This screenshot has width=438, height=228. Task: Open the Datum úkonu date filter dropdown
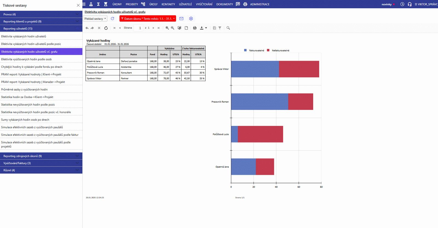148,19
